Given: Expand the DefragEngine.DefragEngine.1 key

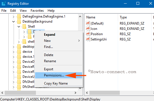Looking at the screenshot, I should (x=13, y=17).
